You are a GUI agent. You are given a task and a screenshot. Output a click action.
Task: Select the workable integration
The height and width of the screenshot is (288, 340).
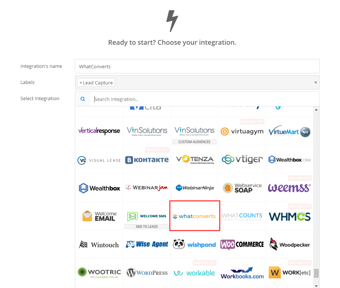(x=195, y=273)
